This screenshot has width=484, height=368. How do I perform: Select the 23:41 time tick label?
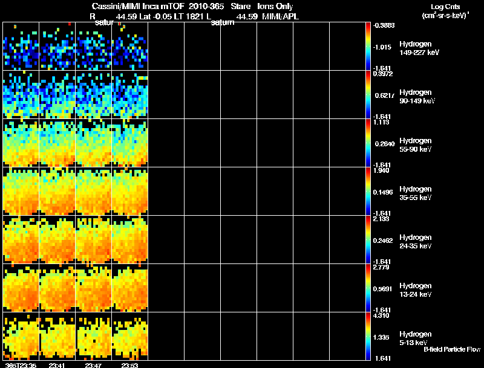tap(58, 365)
